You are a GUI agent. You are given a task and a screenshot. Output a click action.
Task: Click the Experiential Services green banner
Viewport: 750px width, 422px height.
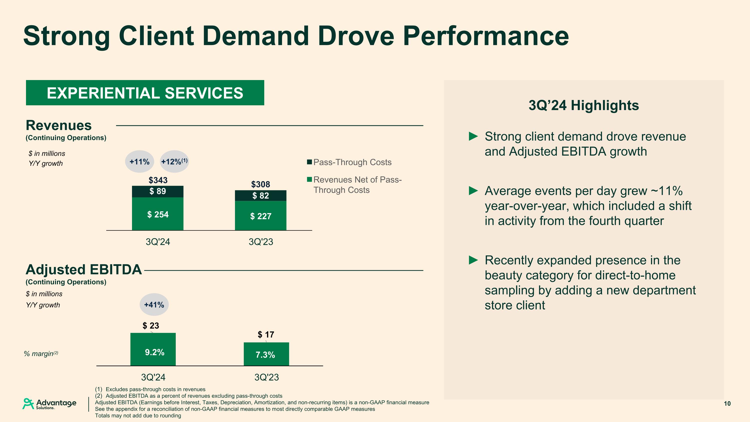(145, 93)
